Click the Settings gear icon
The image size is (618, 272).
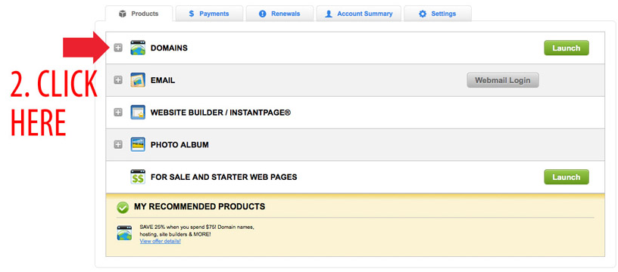click(x=423, y=14)
